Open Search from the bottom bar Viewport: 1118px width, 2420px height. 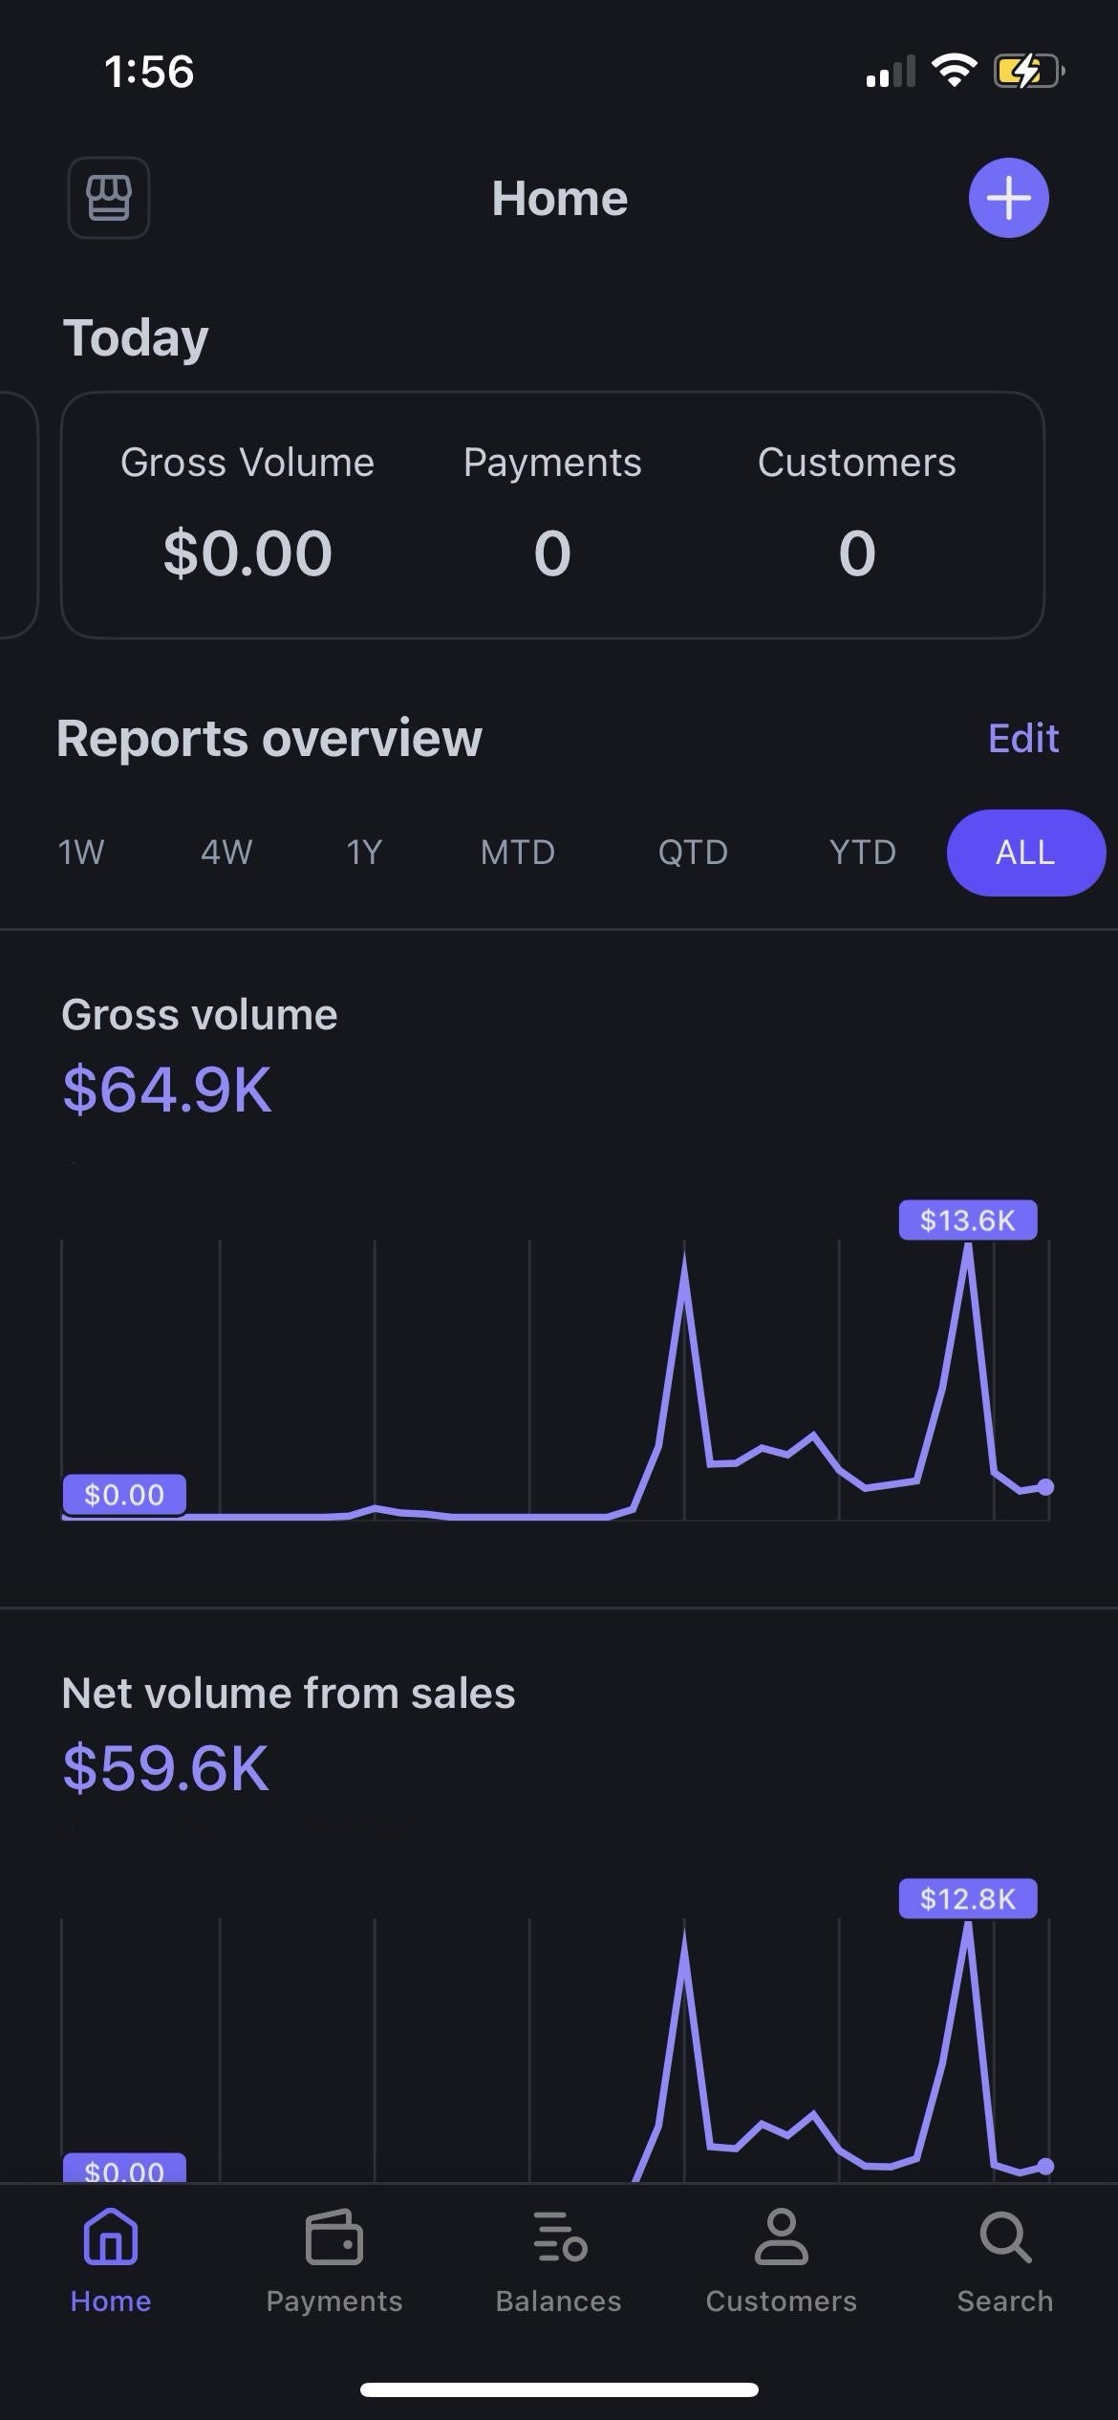(x=1004, y=2259)
